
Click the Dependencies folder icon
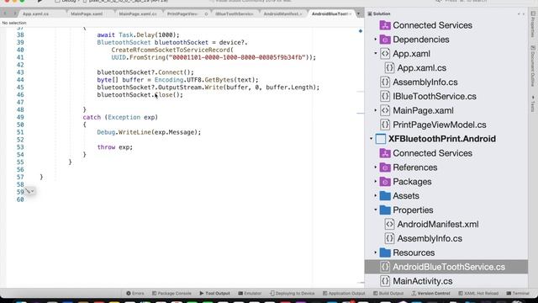pos(385,40)
